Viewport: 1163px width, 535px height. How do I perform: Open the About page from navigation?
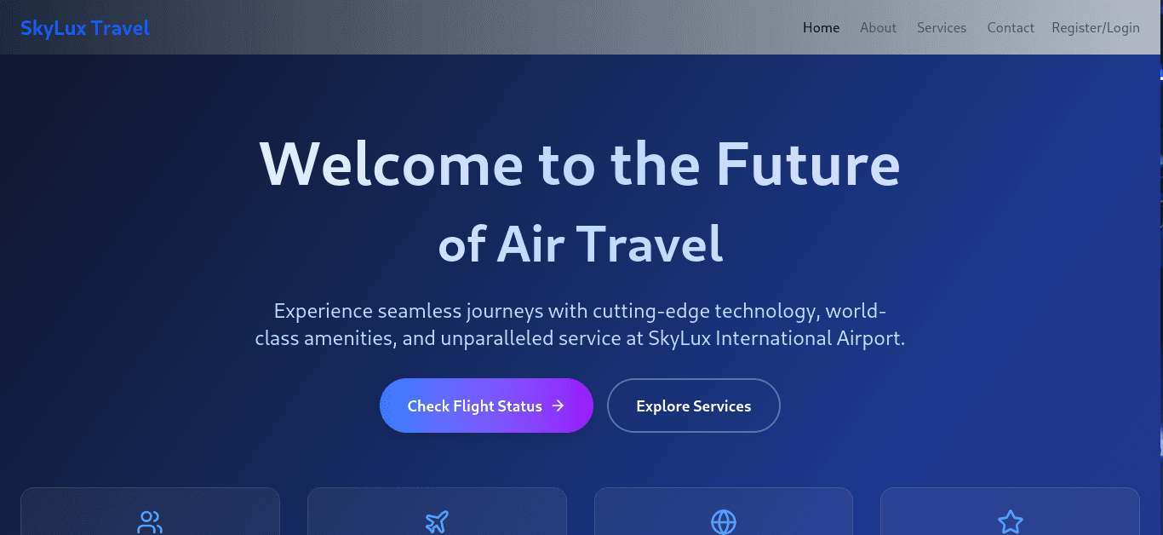pos(878,27)
